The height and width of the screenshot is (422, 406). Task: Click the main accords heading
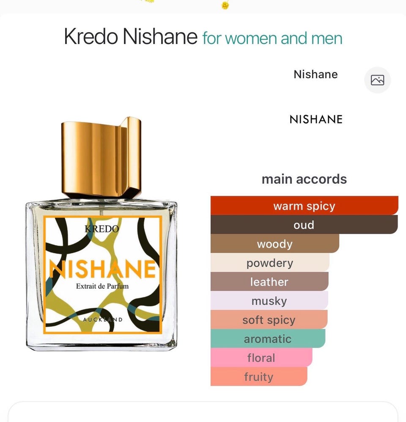click(x=304, y=179)
